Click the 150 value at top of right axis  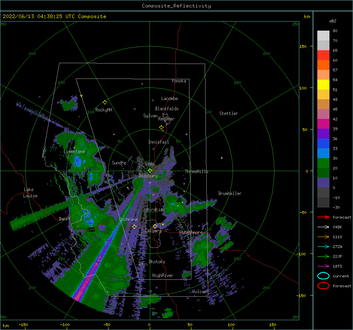point(303,46)
